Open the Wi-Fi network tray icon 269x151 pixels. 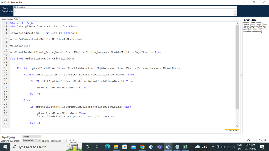point(228,147)
